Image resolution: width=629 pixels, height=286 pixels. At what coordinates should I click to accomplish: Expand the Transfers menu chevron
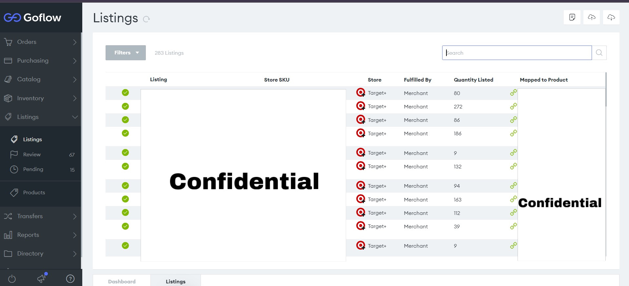click(75, 216)
